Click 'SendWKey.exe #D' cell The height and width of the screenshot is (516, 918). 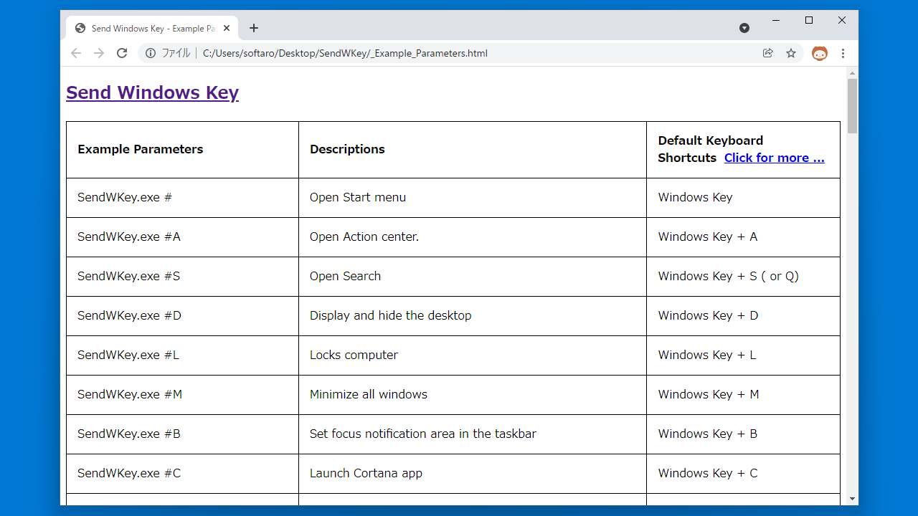[182, 316]
